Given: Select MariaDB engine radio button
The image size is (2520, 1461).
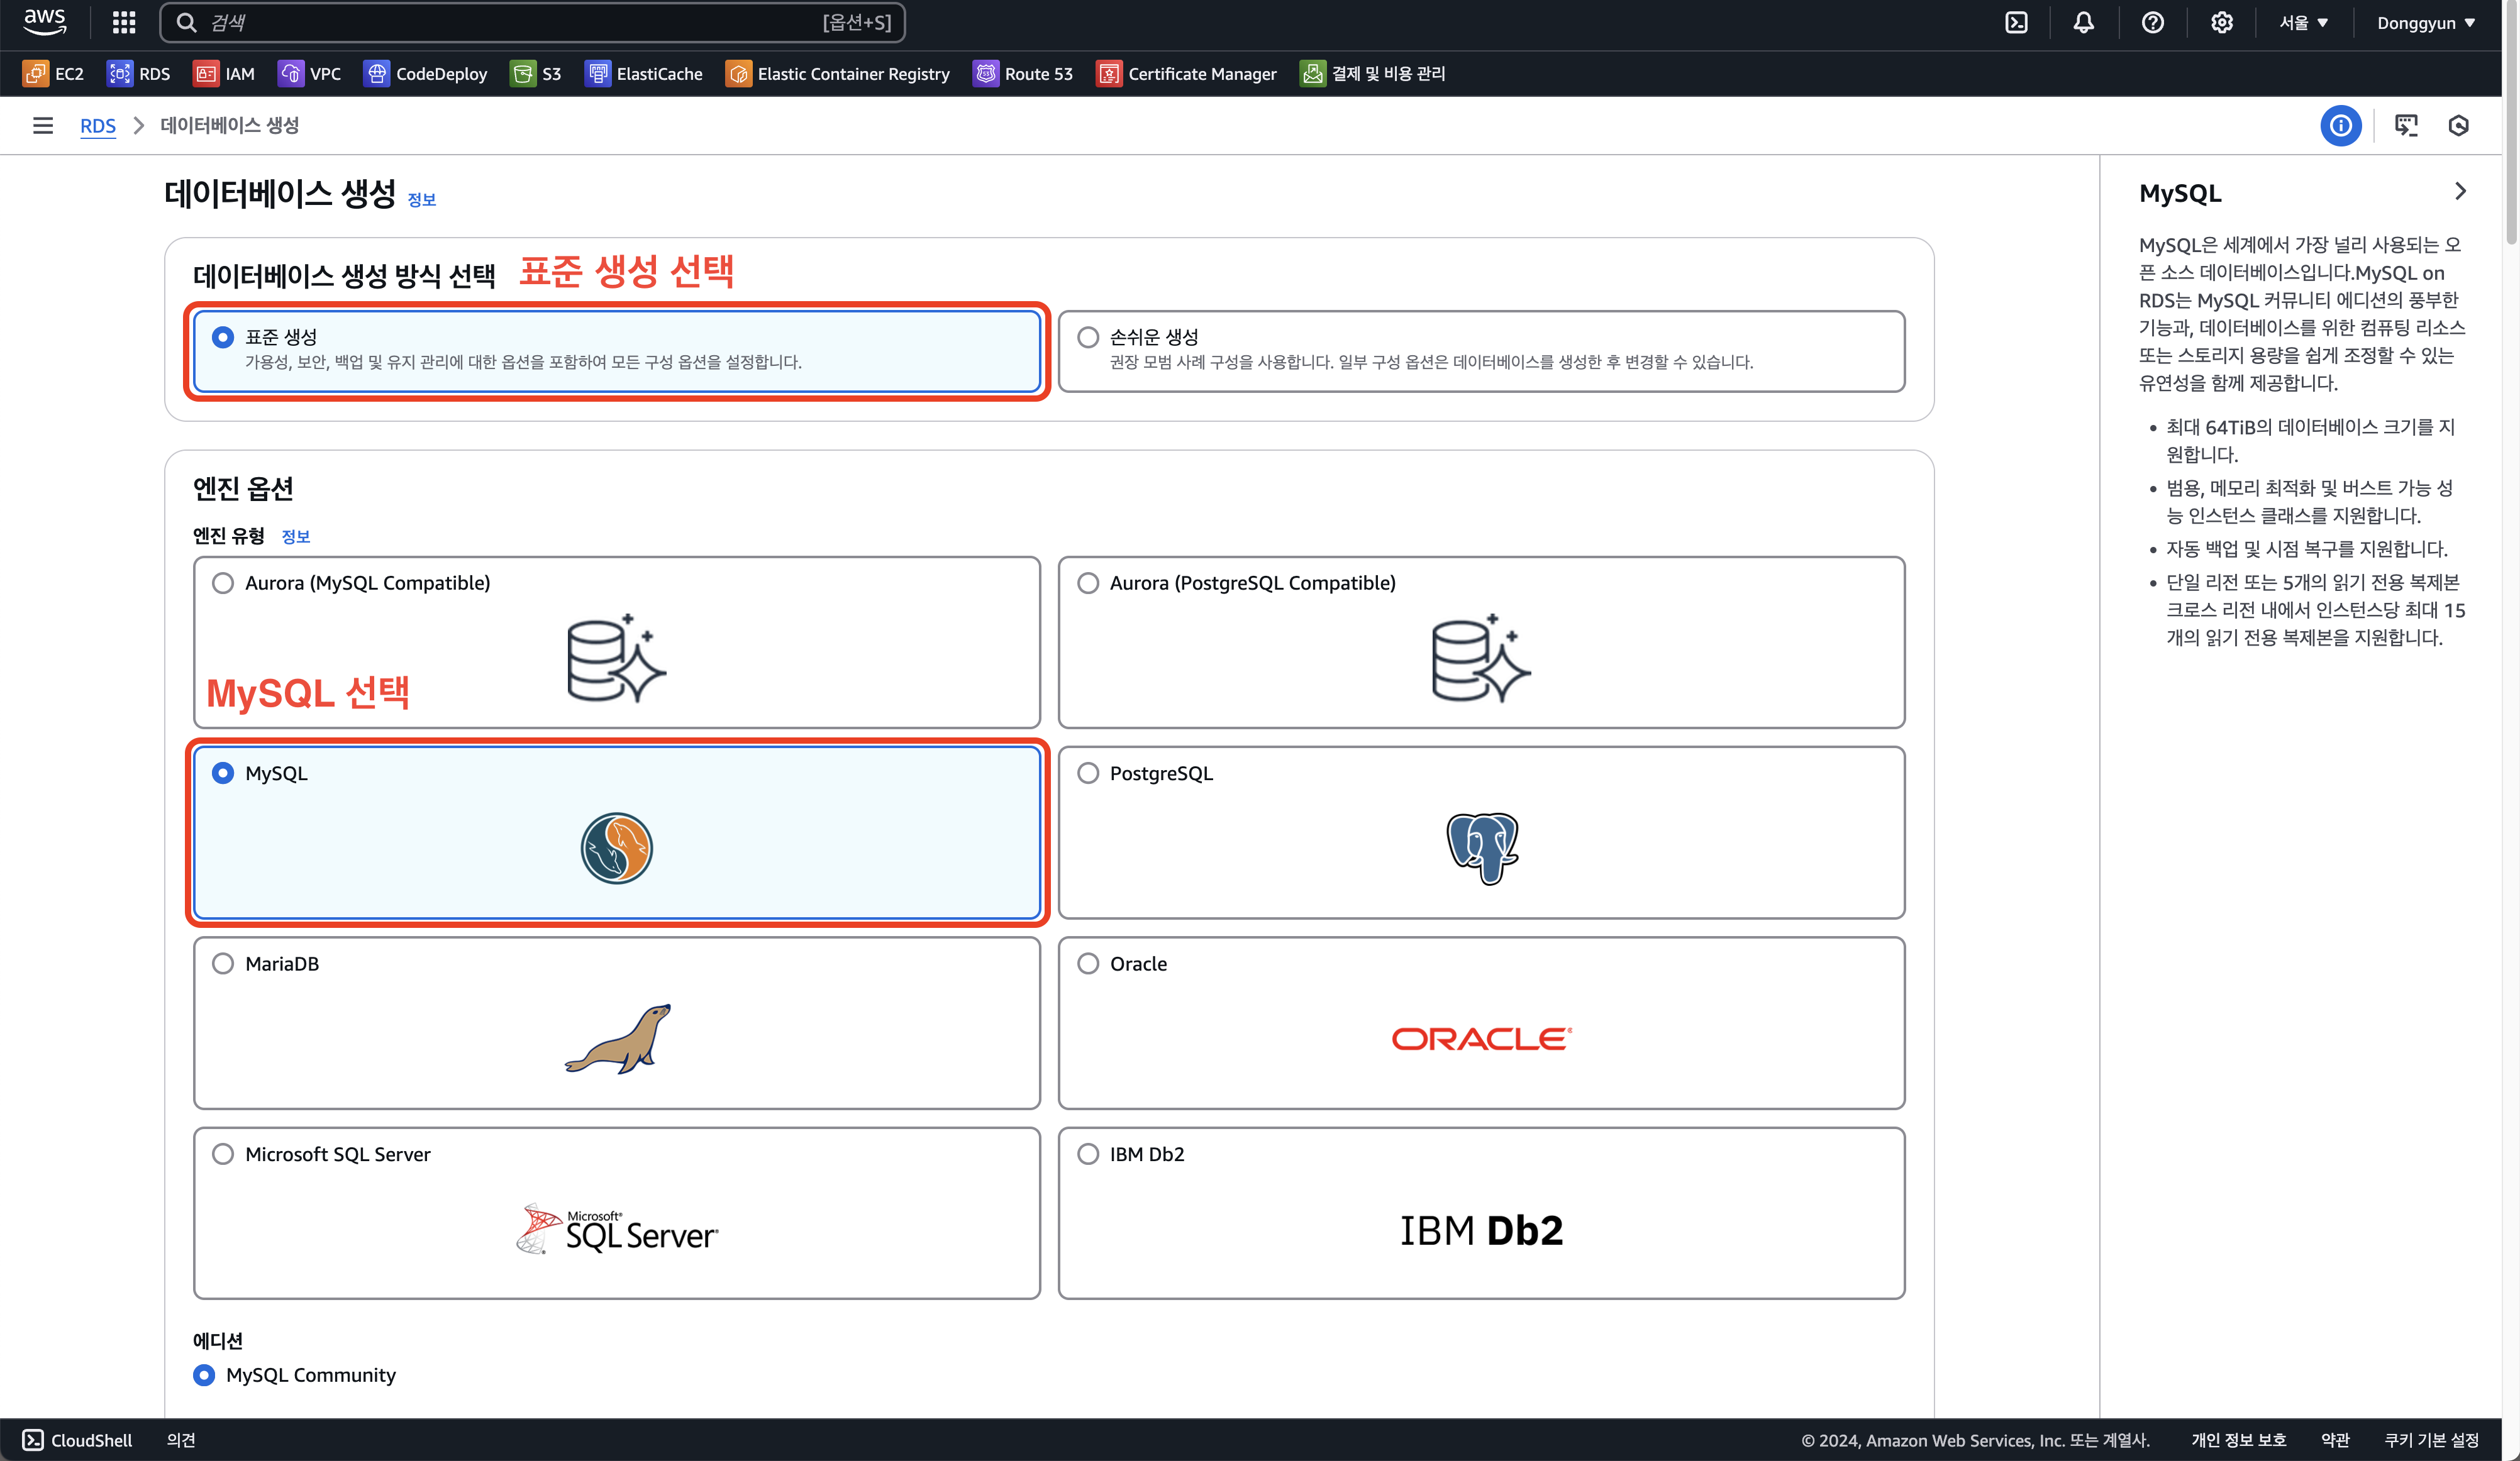Looking at the screenshot, I should coord(222,963).
